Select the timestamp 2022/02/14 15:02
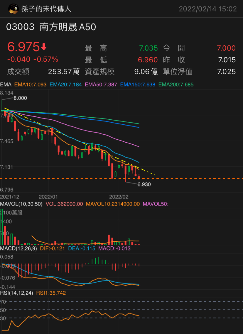Screen dimensions: 243x334 [x=208, y=9]
